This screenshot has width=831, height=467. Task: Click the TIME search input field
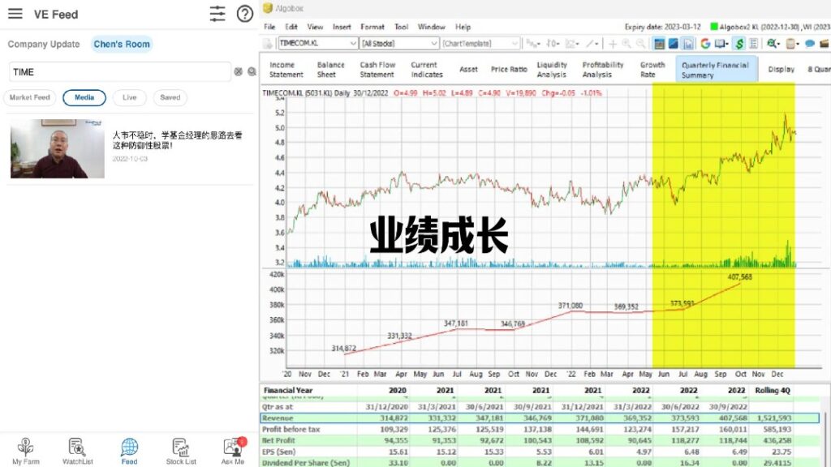pyautogui.click(x=120, y=72)
